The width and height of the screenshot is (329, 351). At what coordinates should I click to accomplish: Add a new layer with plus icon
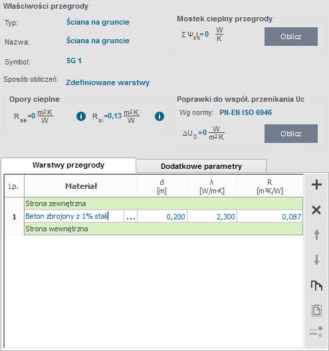pos(316,185)
